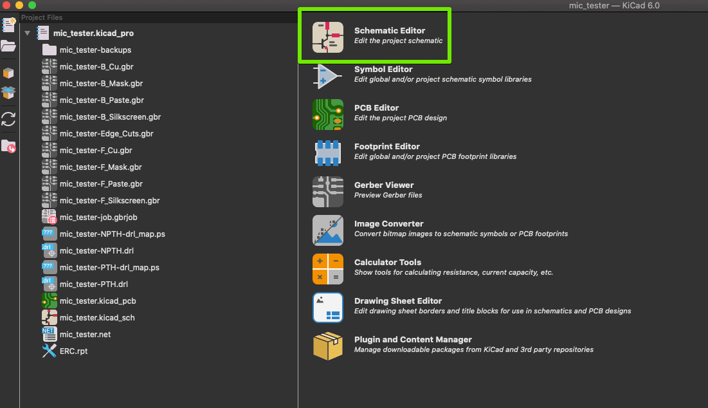Launch the Symbol Editor icon
708x408 pixels.
coord(328,76)
